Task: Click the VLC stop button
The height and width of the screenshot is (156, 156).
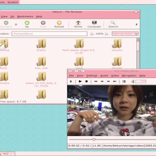Action: click(87, 82)
